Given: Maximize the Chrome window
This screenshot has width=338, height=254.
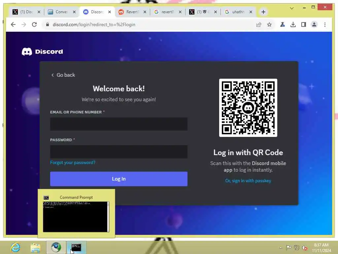Looking at the screenshot, I should tap(313, 7).
